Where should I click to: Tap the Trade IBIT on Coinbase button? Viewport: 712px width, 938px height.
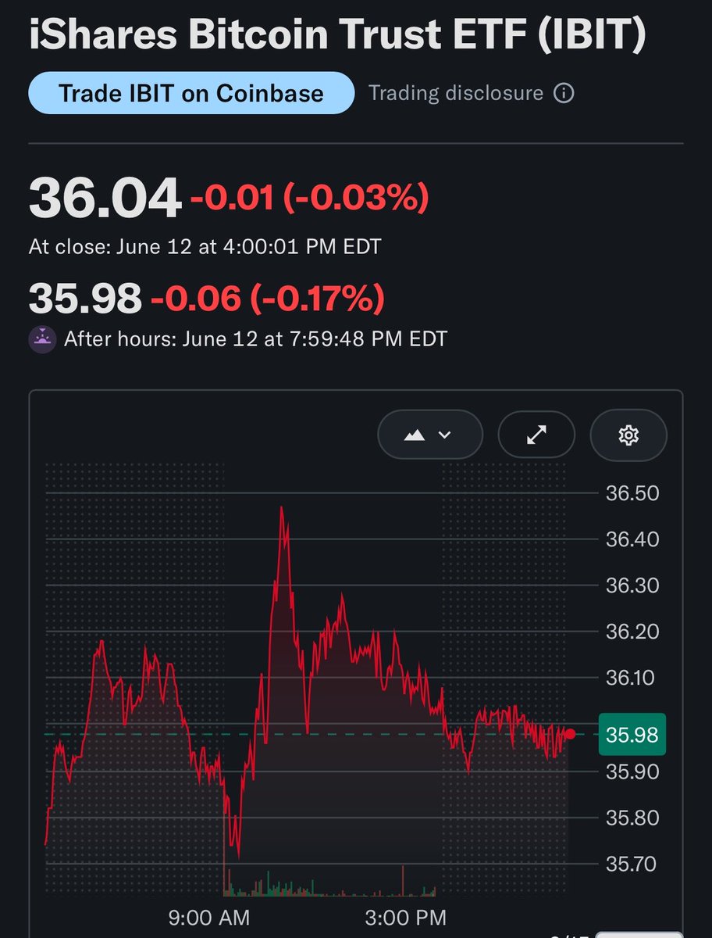click(191, 94)
